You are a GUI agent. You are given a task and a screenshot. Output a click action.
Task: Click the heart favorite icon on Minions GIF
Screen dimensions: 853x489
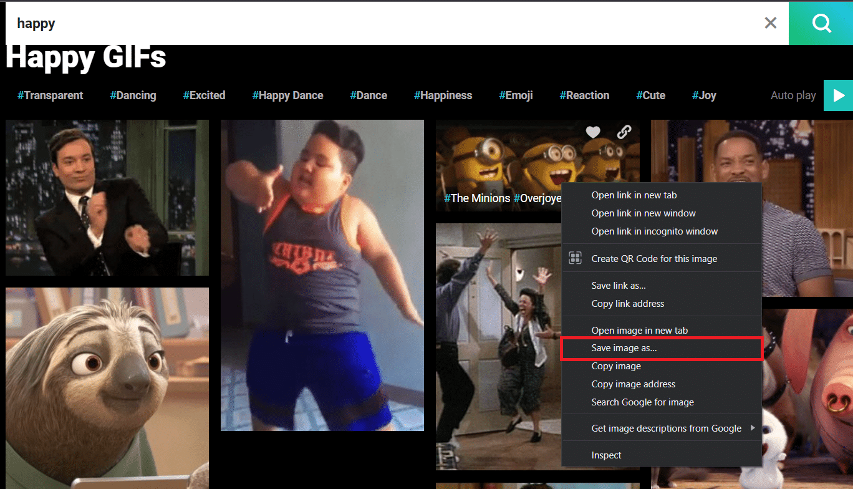[x=593, y=132]
